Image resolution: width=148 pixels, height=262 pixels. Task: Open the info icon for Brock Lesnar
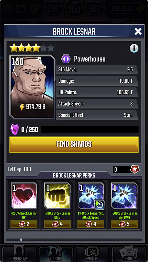point(134,48)
